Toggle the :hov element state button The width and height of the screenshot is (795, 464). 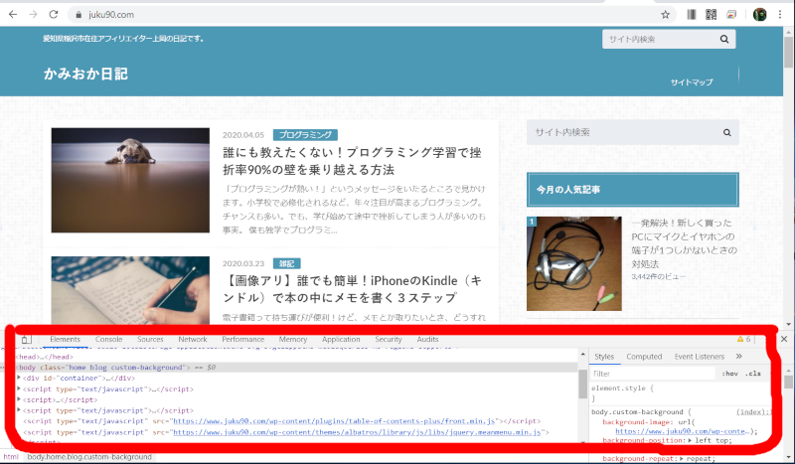pos(729,374)
